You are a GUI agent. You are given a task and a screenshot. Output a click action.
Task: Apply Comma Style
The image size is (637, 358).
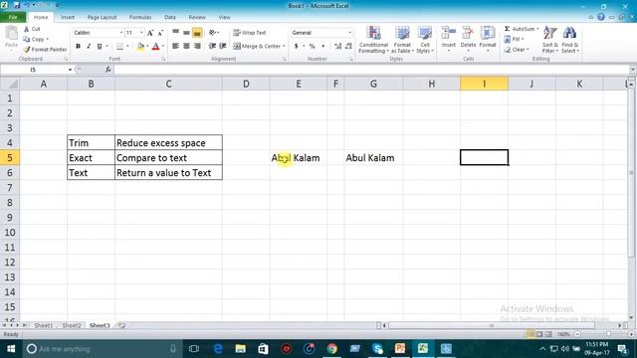[x=322, y=47]
